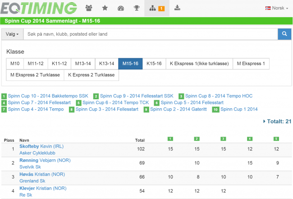Select the M Ekspress 1 tab
The height and width of the screenshot is (199, 293).
pyautogui.click(x=251, y=64)
